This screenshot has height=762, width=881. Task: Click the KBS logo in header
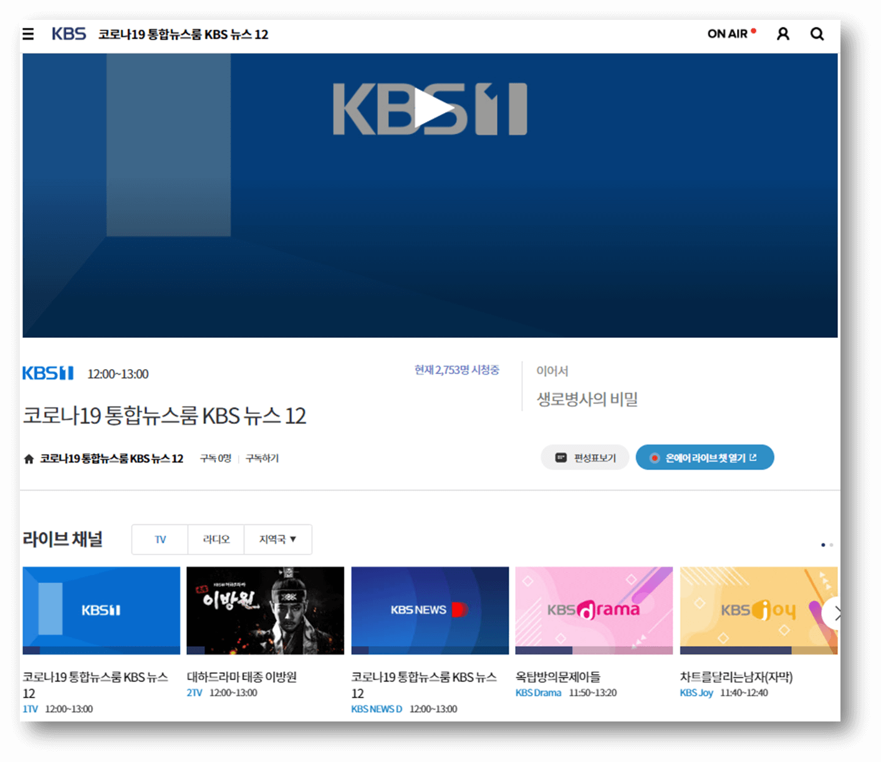pos(69,34)
